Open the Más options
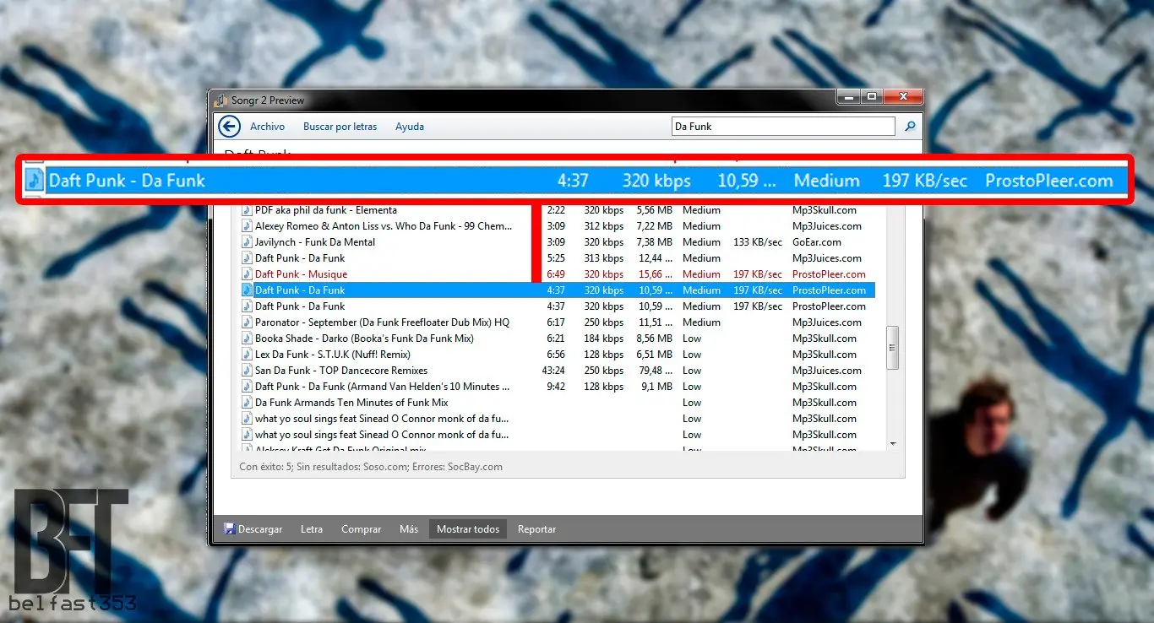 coord(409,529)
